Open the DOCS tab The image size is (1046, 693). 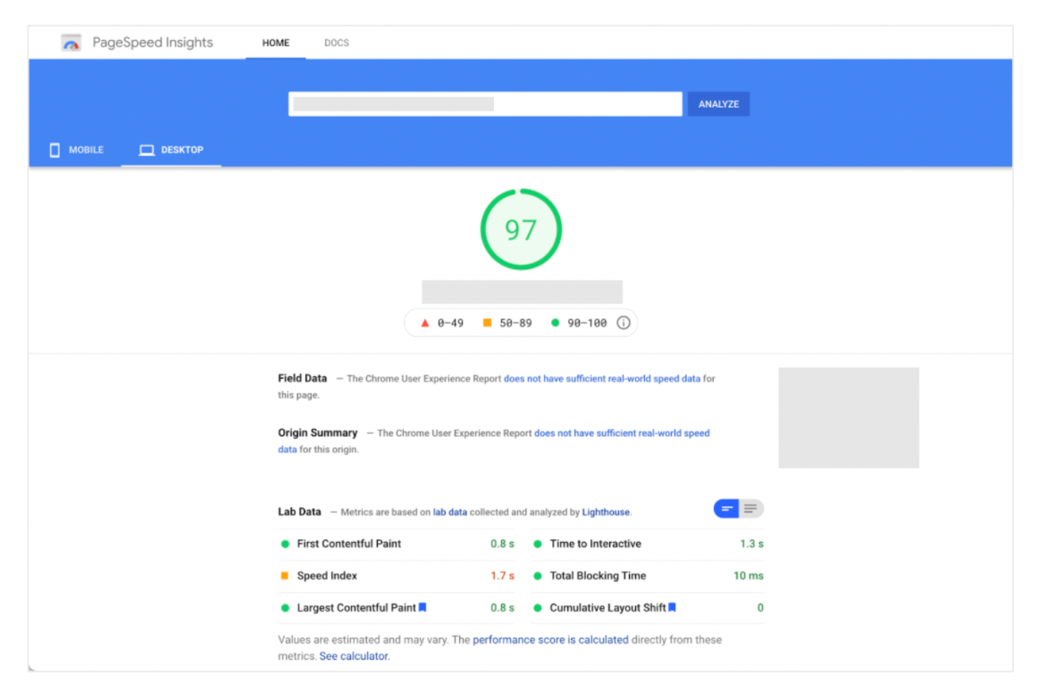point(337,43)
